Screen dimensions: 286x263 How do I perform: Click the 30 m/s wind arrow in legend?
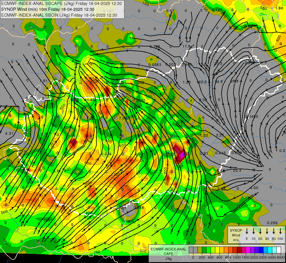pos(267,231)
